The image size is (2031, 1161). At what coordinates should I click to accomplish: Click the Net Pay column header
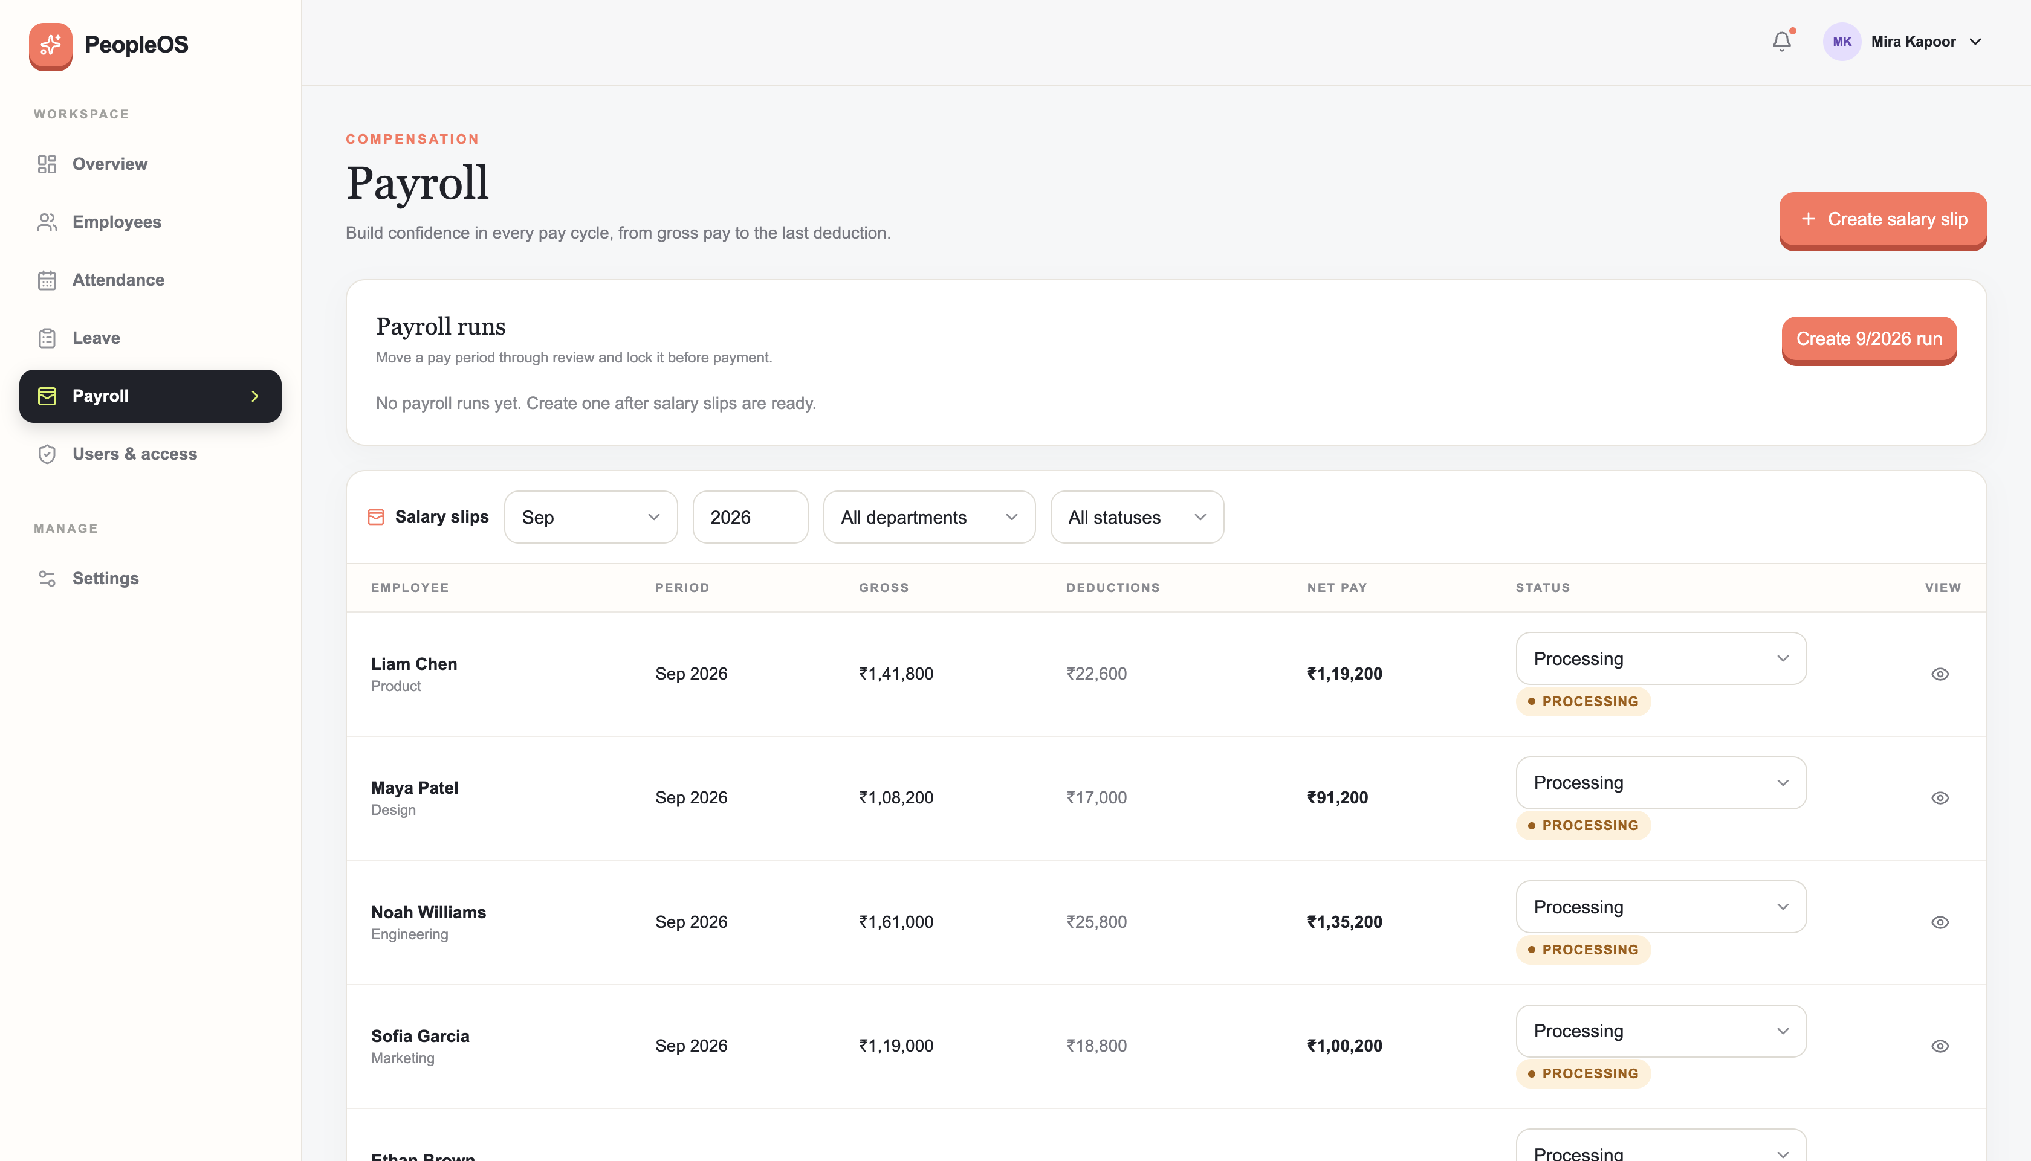point(1337,588)
